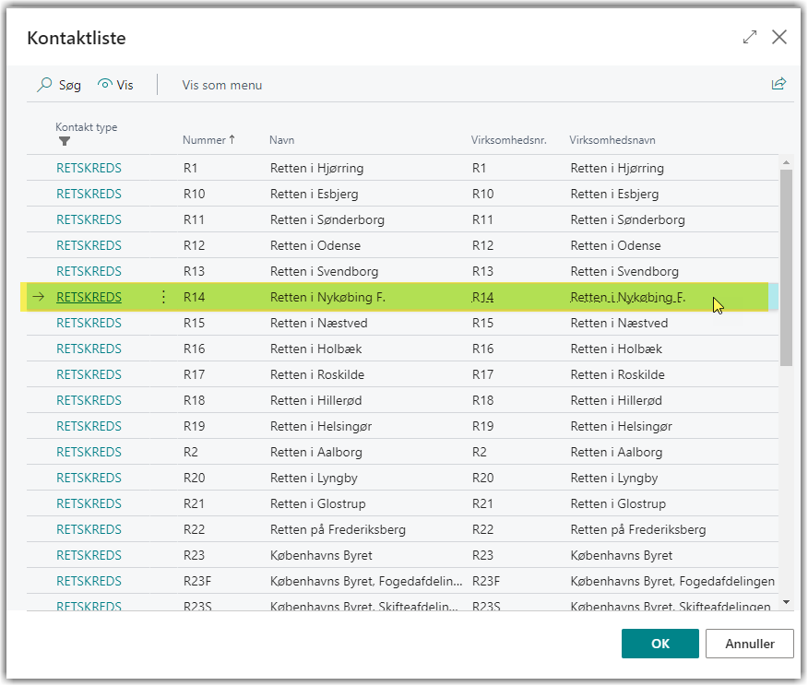Select Navn cell 'Retten i Hillerød'
Viewport: 808px width, 686px height.
click(x=315, y=400)
